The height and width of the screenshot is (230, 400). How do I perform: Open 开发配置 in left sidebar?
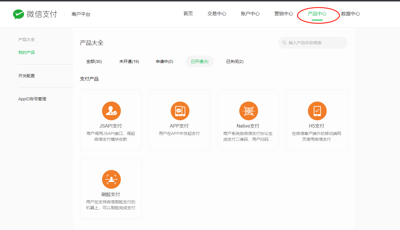tap(26, 76)
